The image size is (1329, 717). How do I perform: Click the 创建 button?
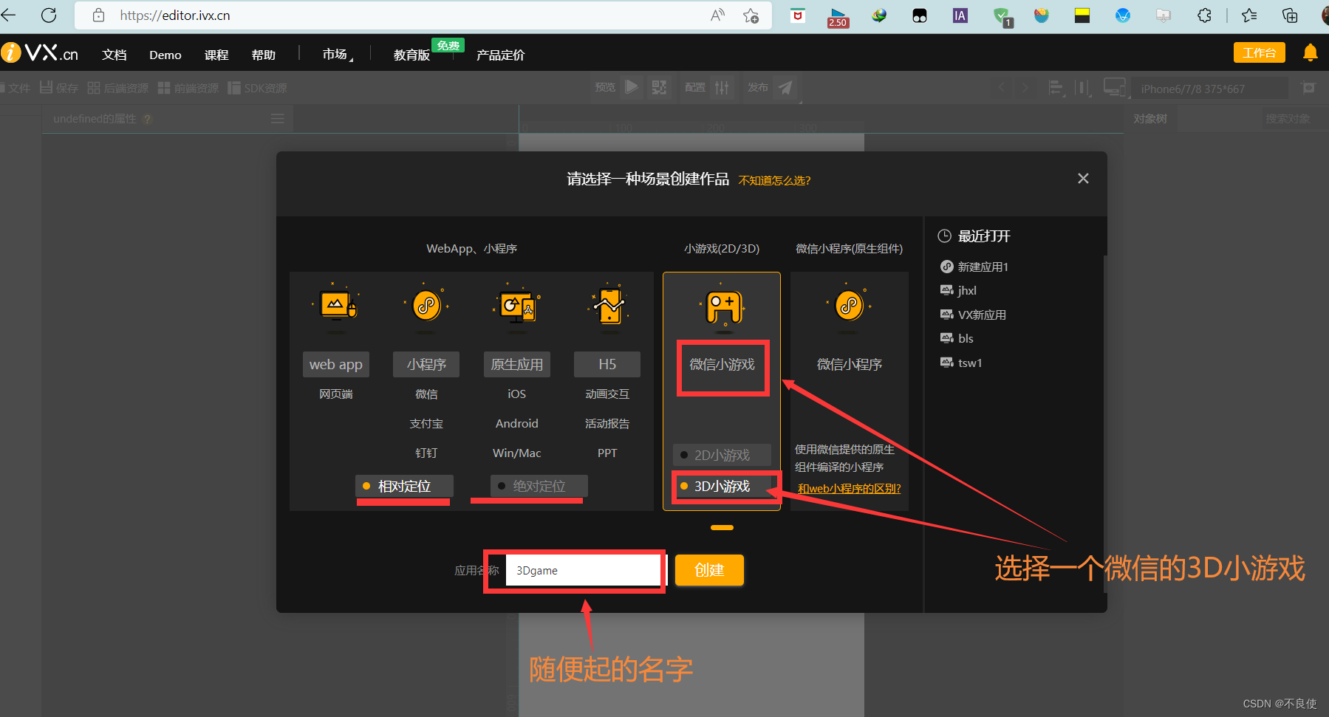point(709,570)
